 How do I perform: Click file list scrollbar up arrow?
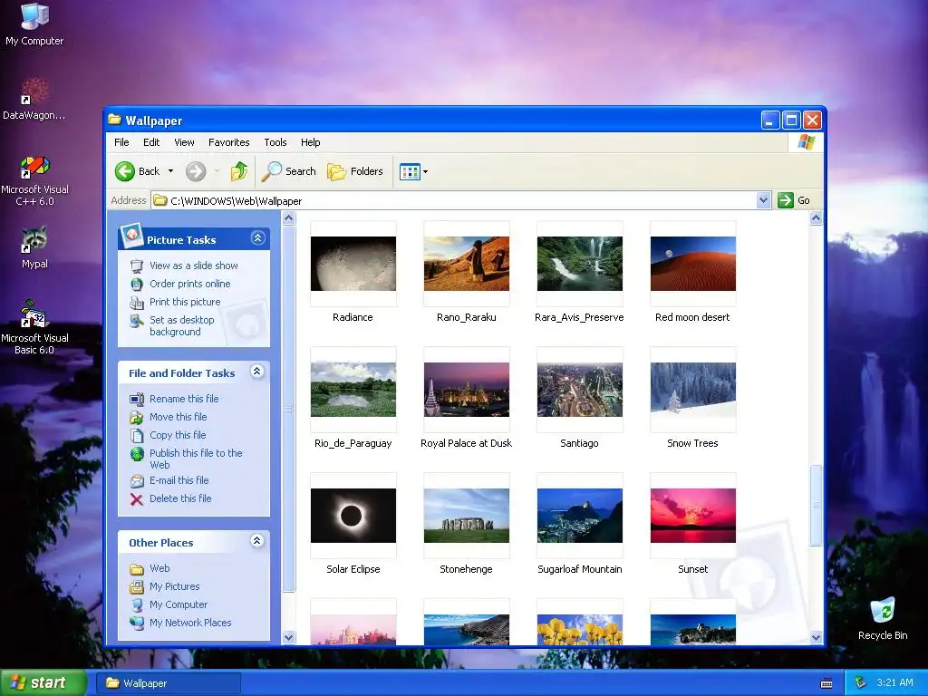817,218
